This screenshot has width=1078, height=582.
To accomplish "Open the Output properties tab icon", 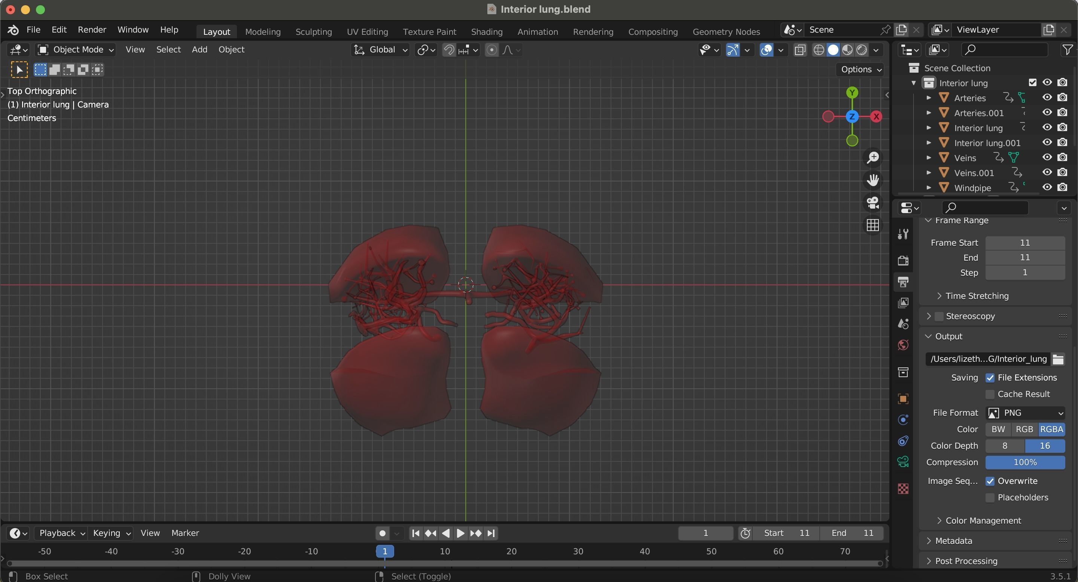I will (903, 282).
